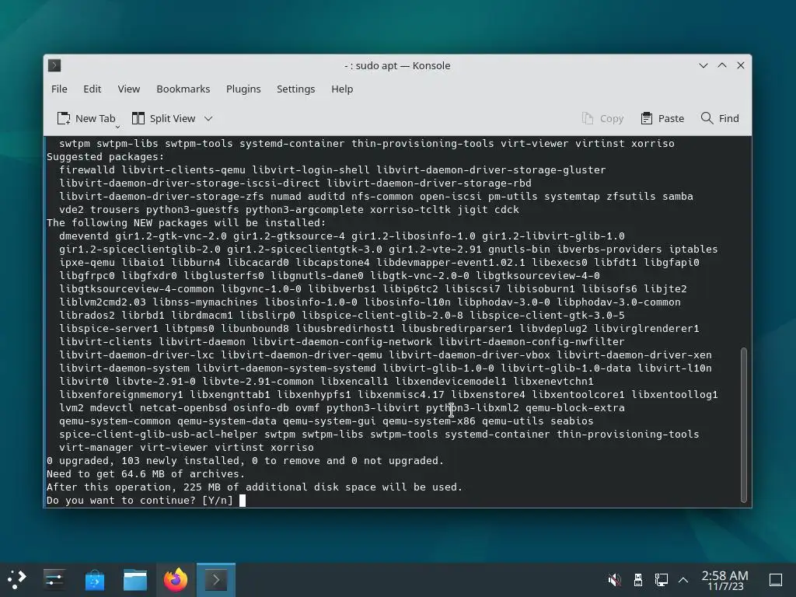This screenshot has width=796, height=597.
Task: Click the removable devices tray icon
Action: tap(638, 579)
